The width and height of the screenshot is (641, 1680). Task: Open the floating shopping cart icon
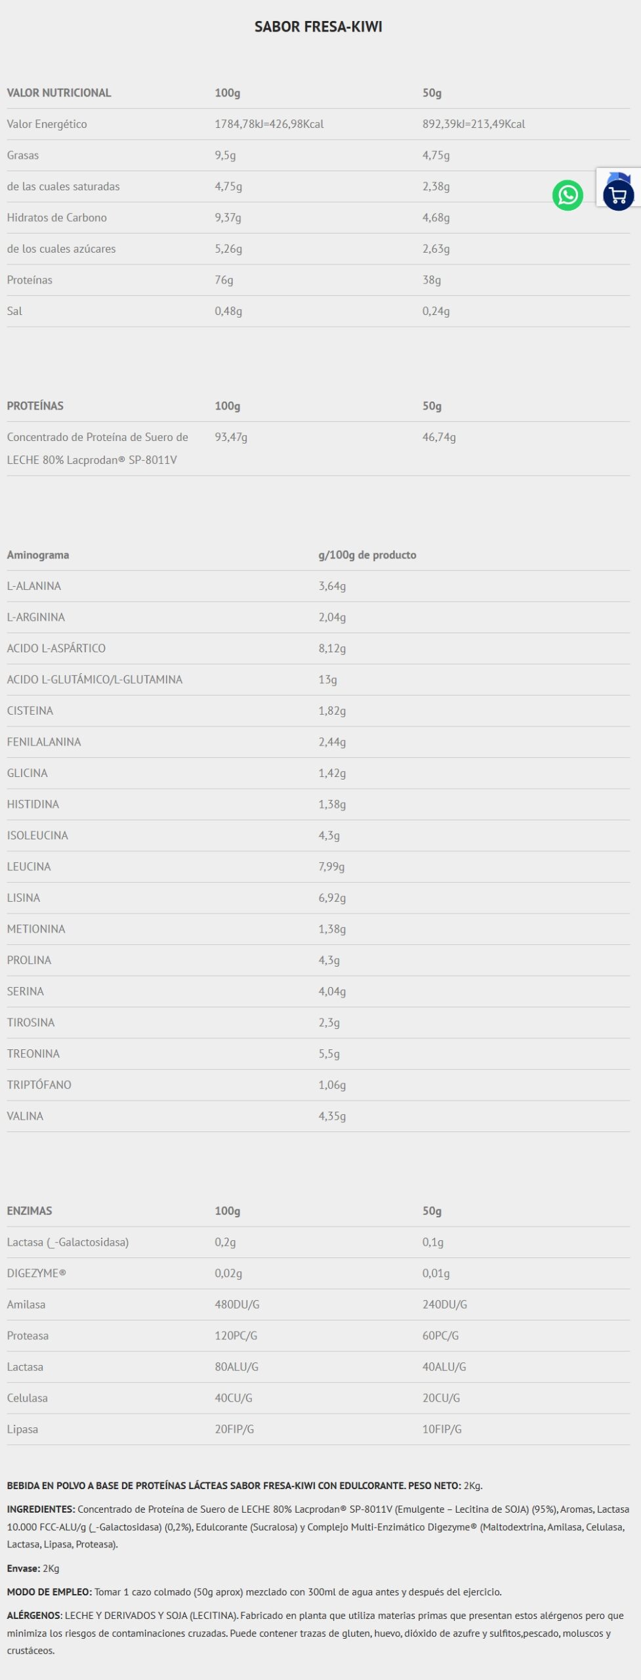618,195
